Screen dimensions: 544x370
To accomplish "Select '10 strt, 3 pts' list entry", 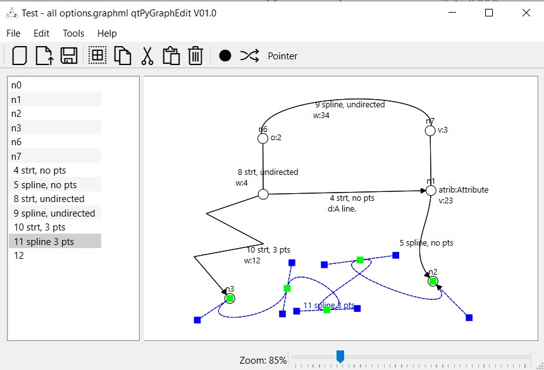I will pyautogui.click(x=40, y=227).
